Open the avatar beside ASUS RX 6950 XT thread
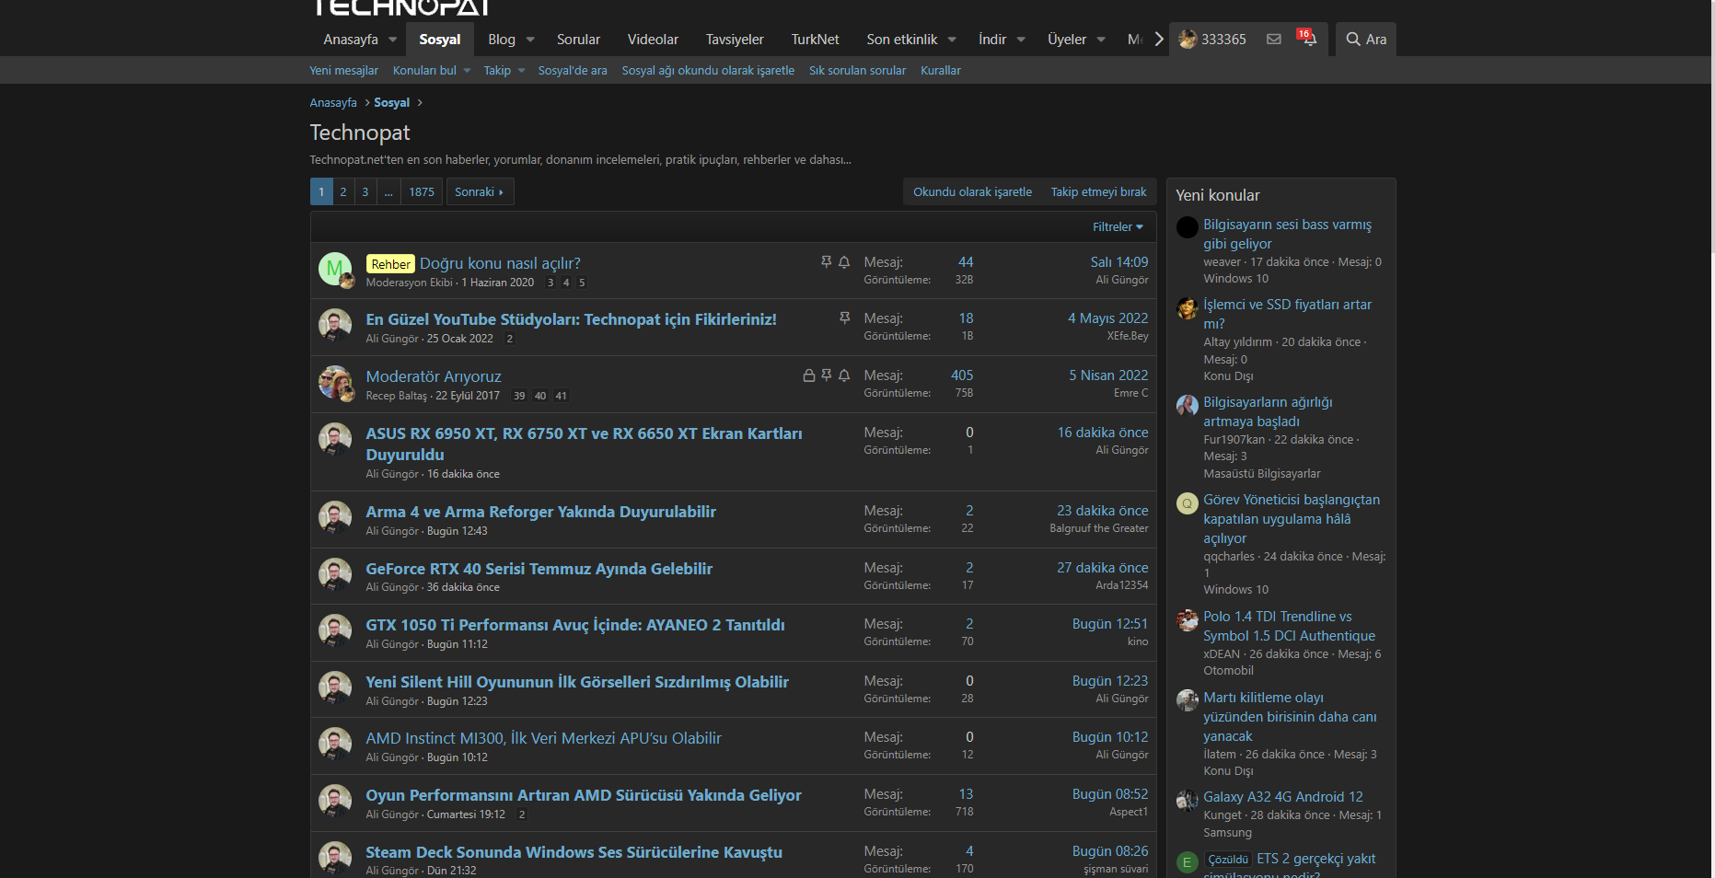1715x878 pixels. (335, 440)
